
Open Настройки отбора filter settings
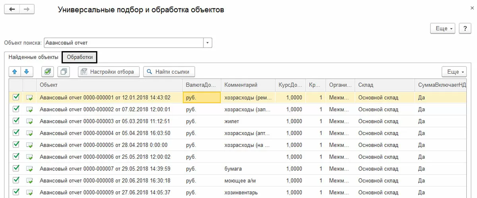tap(109, 72)
